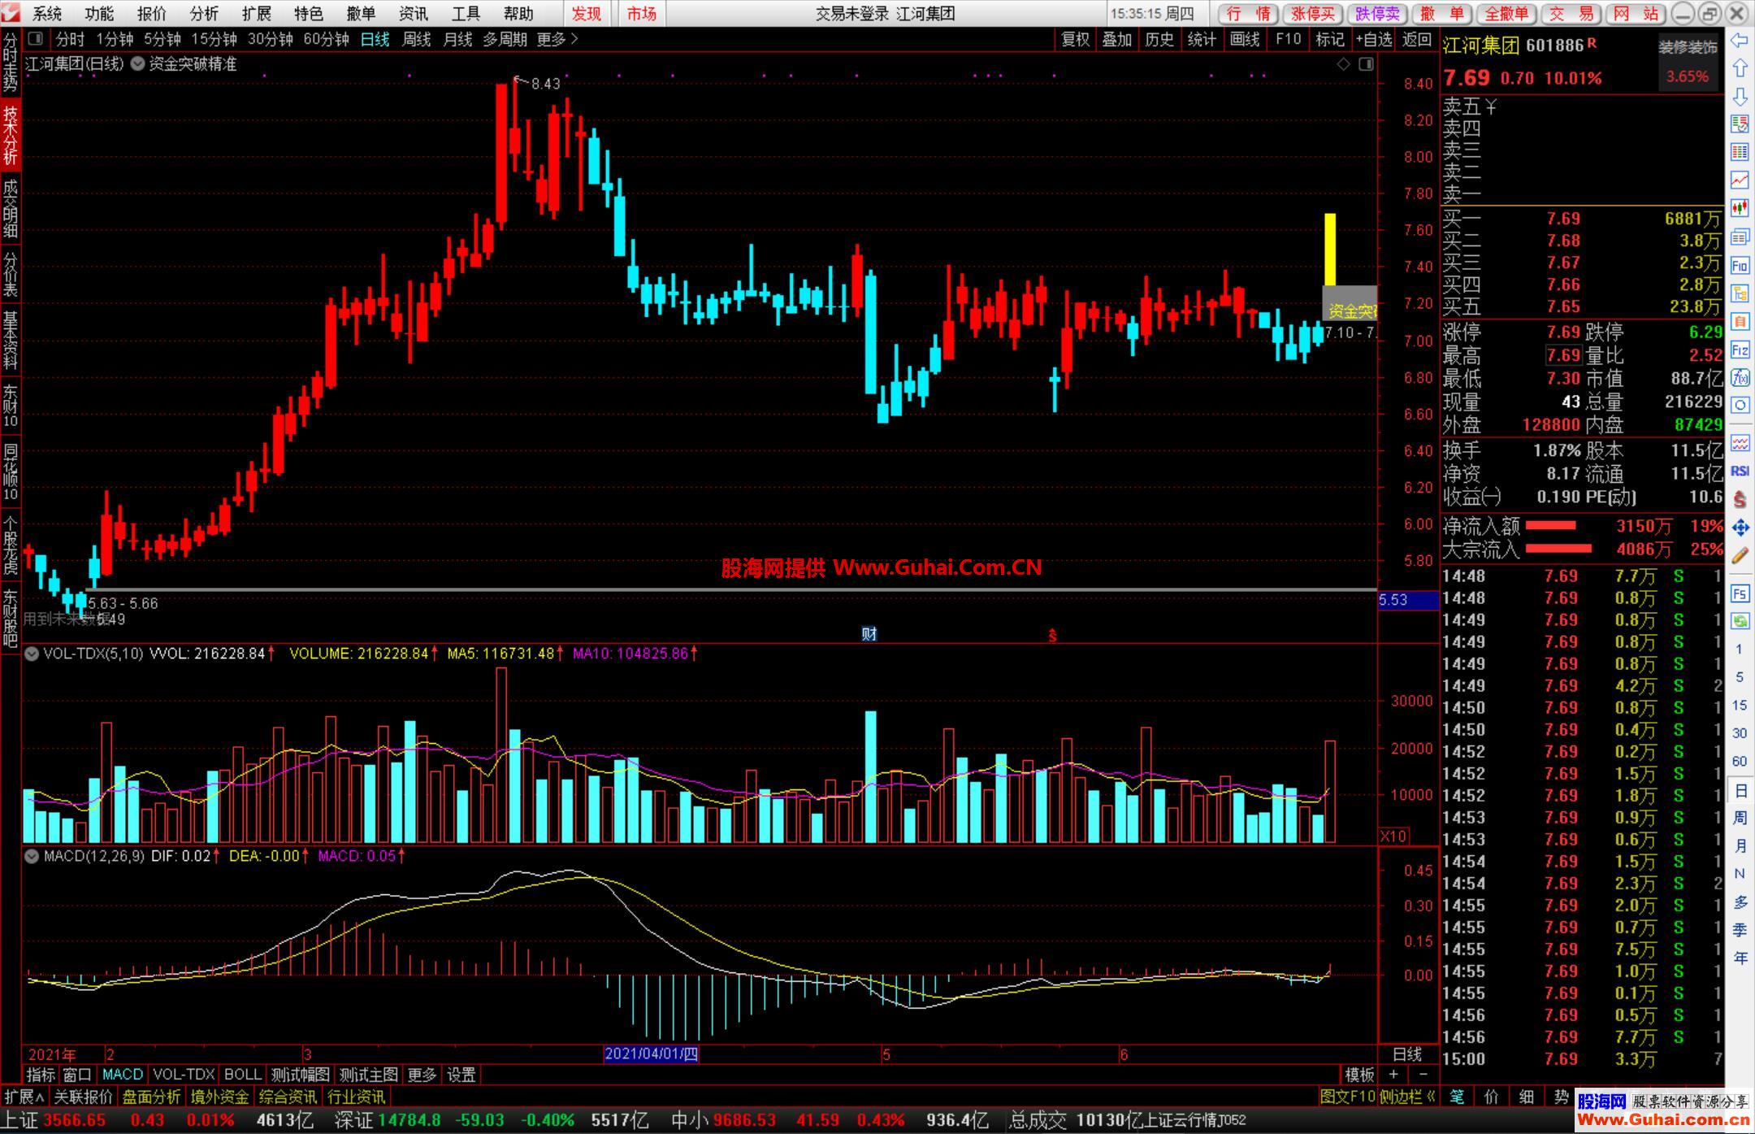
Task: Open the wavy lines indicator icon
Action: [1740, 443]
